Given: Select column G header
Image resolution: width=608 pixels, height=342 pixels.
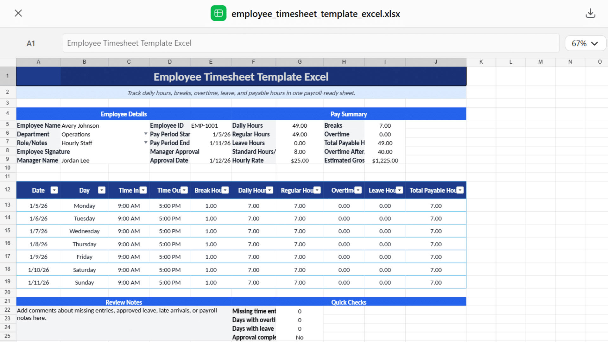Looking at the screenshot, I should (x=300, y=62).
